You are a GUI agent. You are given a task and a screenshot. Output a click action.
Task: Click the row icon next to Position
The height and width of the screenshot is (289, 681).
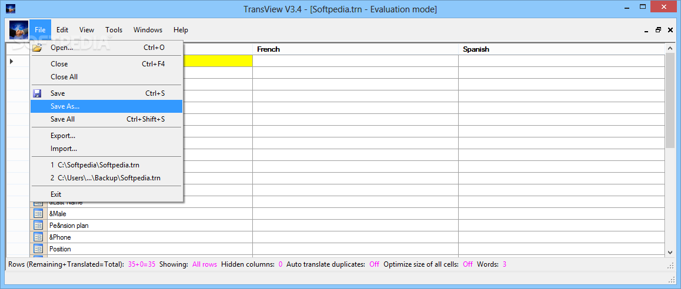38,249
